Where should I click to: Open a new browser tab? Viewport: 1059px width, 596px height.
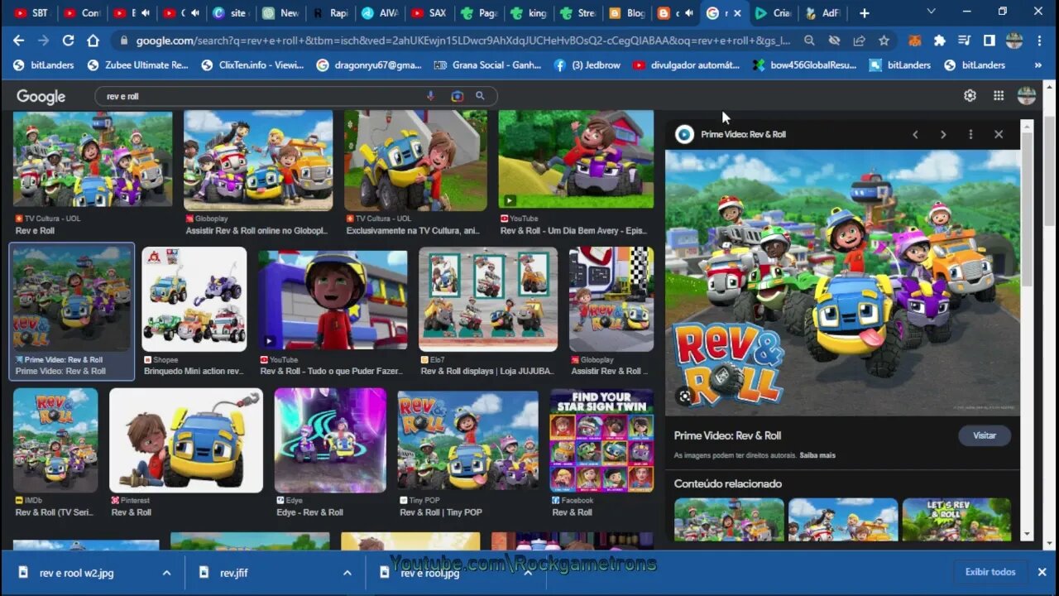(x=864, y=13)
